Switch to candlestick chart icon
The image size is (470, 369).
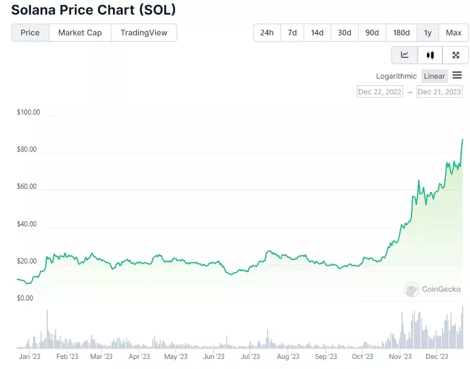tap(430, 55)
